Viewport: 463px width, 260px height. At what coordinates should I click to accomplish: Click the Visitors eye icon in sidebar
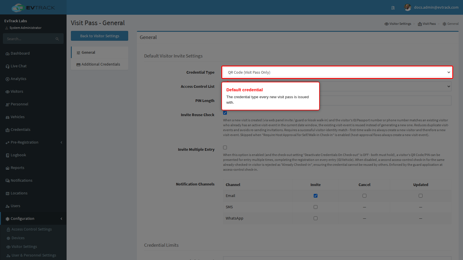coord(8,92)
